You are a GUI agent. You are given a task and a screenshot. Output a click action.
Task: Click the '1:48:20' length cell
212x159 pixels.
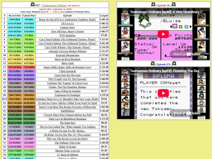point(104,143)
